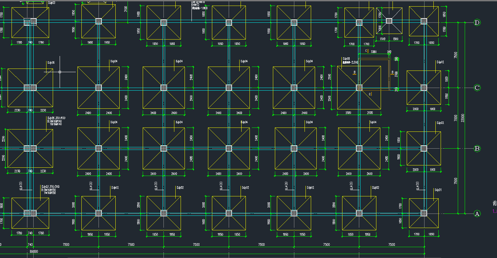
Task: Click the 2000 dimension below axis C DJp02 footing
Action: [x=415, y=109]
